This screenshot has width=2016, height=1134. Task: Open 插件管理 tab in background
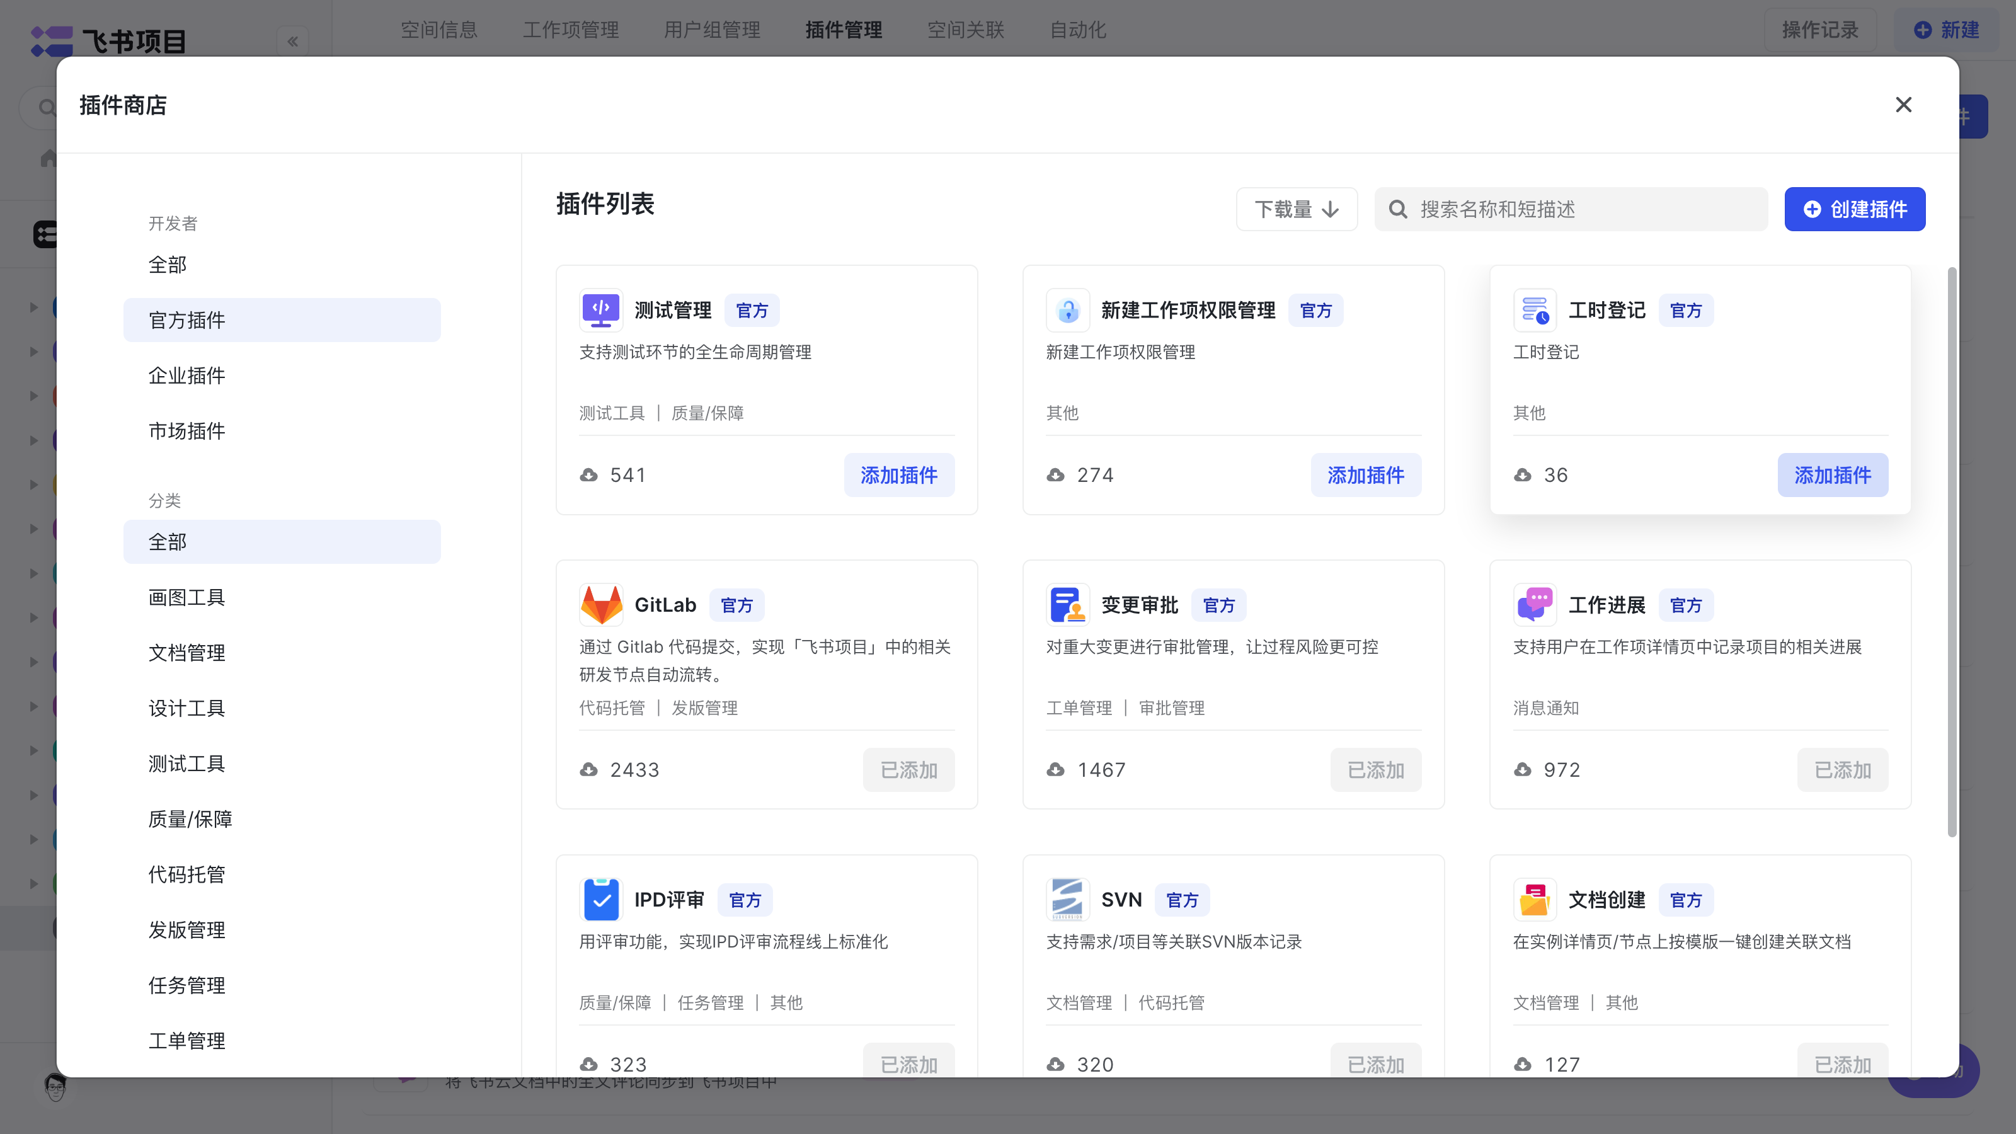[x=844, y=30]
